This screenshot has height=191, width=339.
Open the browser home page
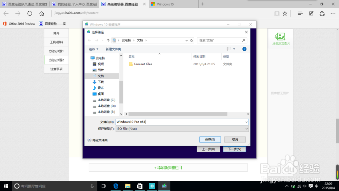(x=41, y=14)
